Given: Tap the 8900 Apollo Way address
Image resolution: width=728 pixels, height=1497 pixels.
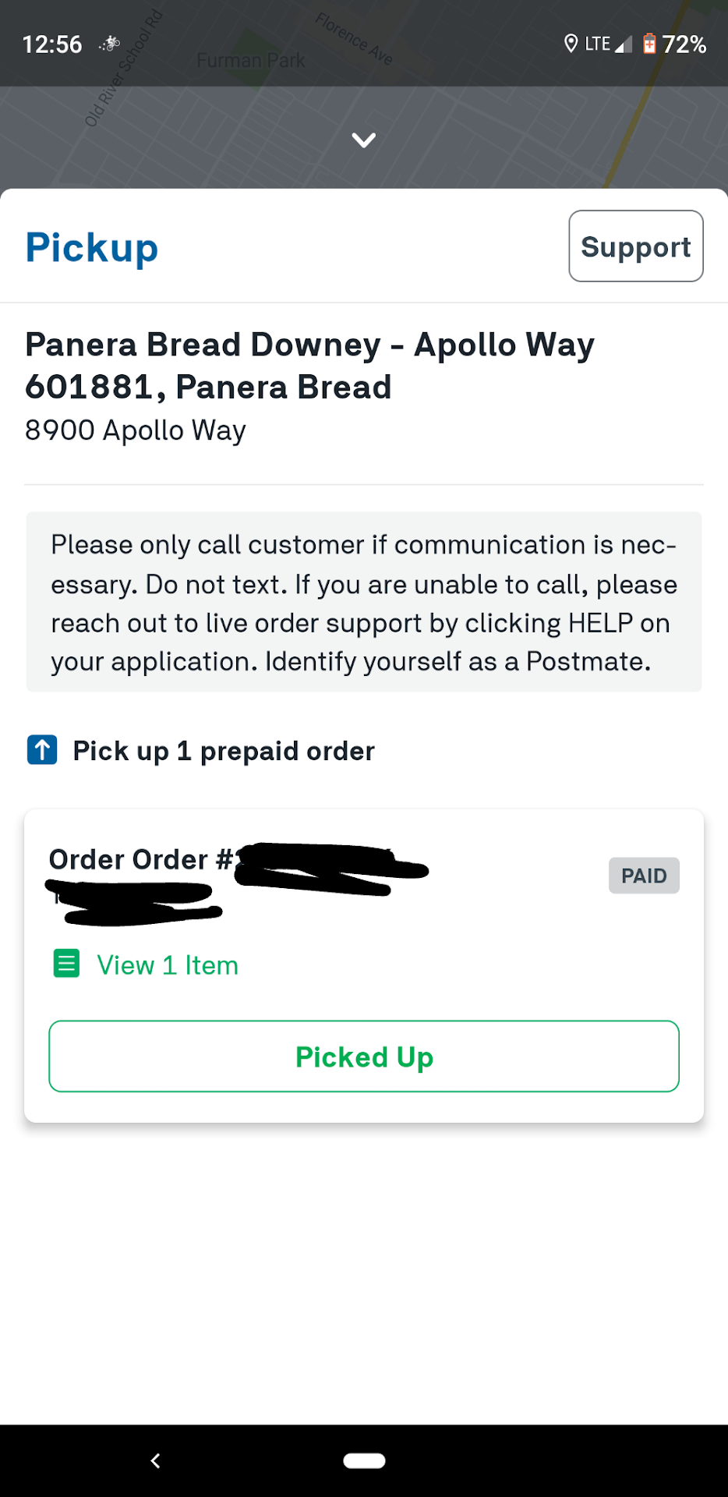Looking at the screenshot, I should tap(136, 430).
